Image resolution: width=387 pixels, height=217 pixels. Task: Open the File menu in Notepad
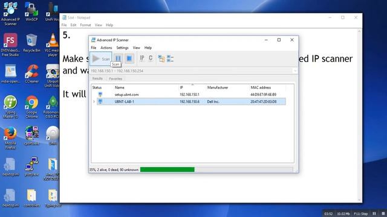[64, 25]
